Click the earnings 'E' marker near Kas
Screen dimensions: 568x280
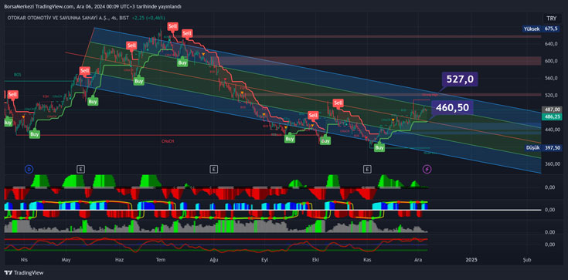[368, 169]
